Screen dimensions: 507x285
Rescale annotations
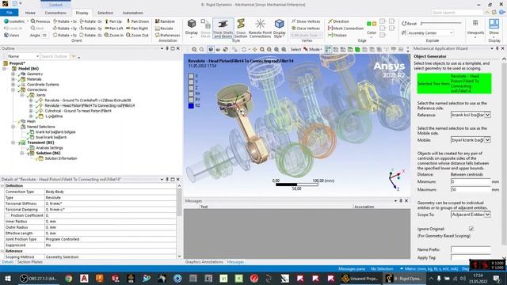pyautogui.click(x=164, y=28)
